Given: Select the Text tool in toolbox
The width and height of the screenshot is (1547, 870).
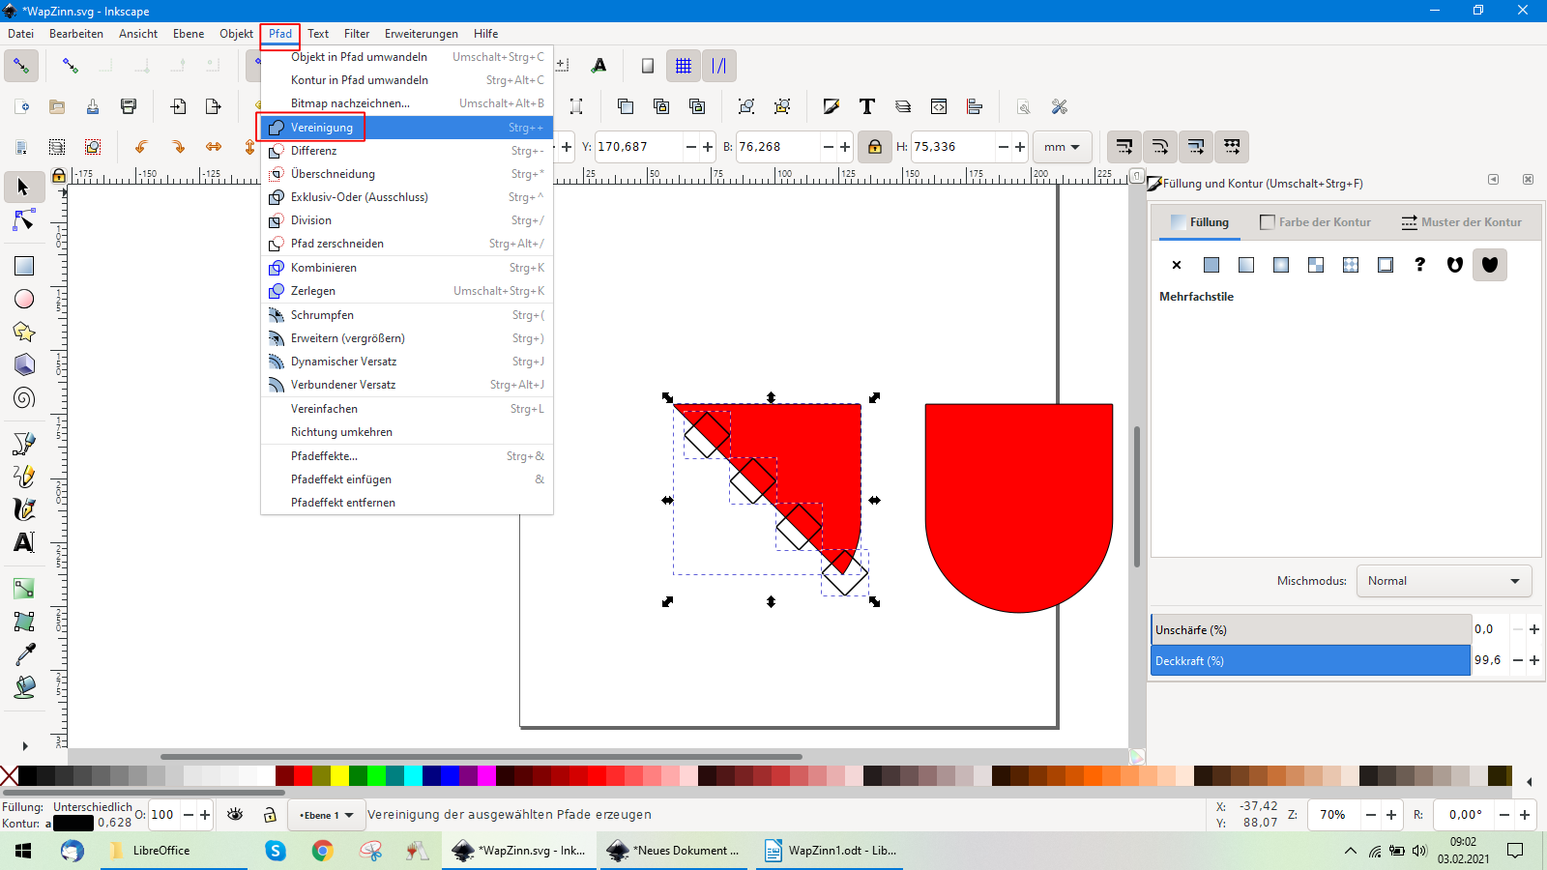Looking at the screenshot, I should tap(24, 542).
